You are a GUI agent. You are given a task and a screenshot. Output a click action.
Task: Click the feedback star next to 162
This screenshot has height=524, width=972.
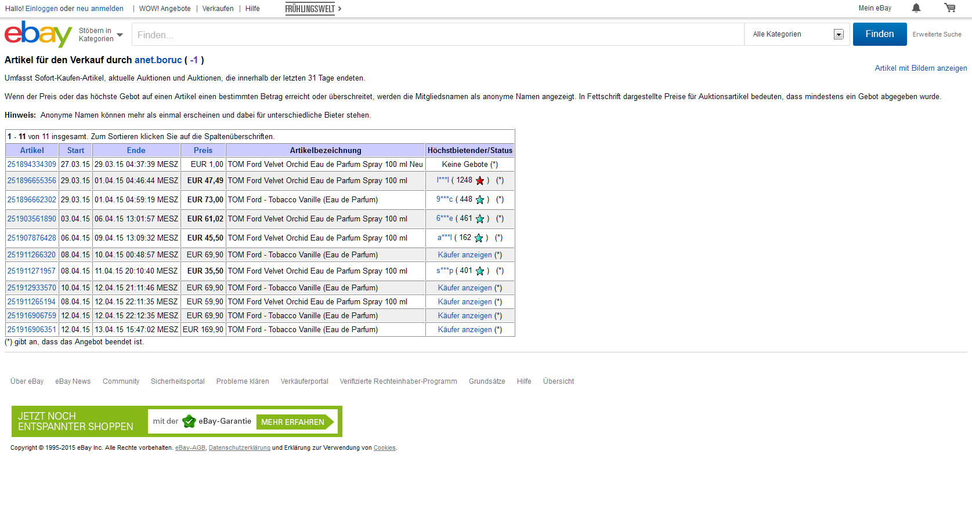[479, 238]
